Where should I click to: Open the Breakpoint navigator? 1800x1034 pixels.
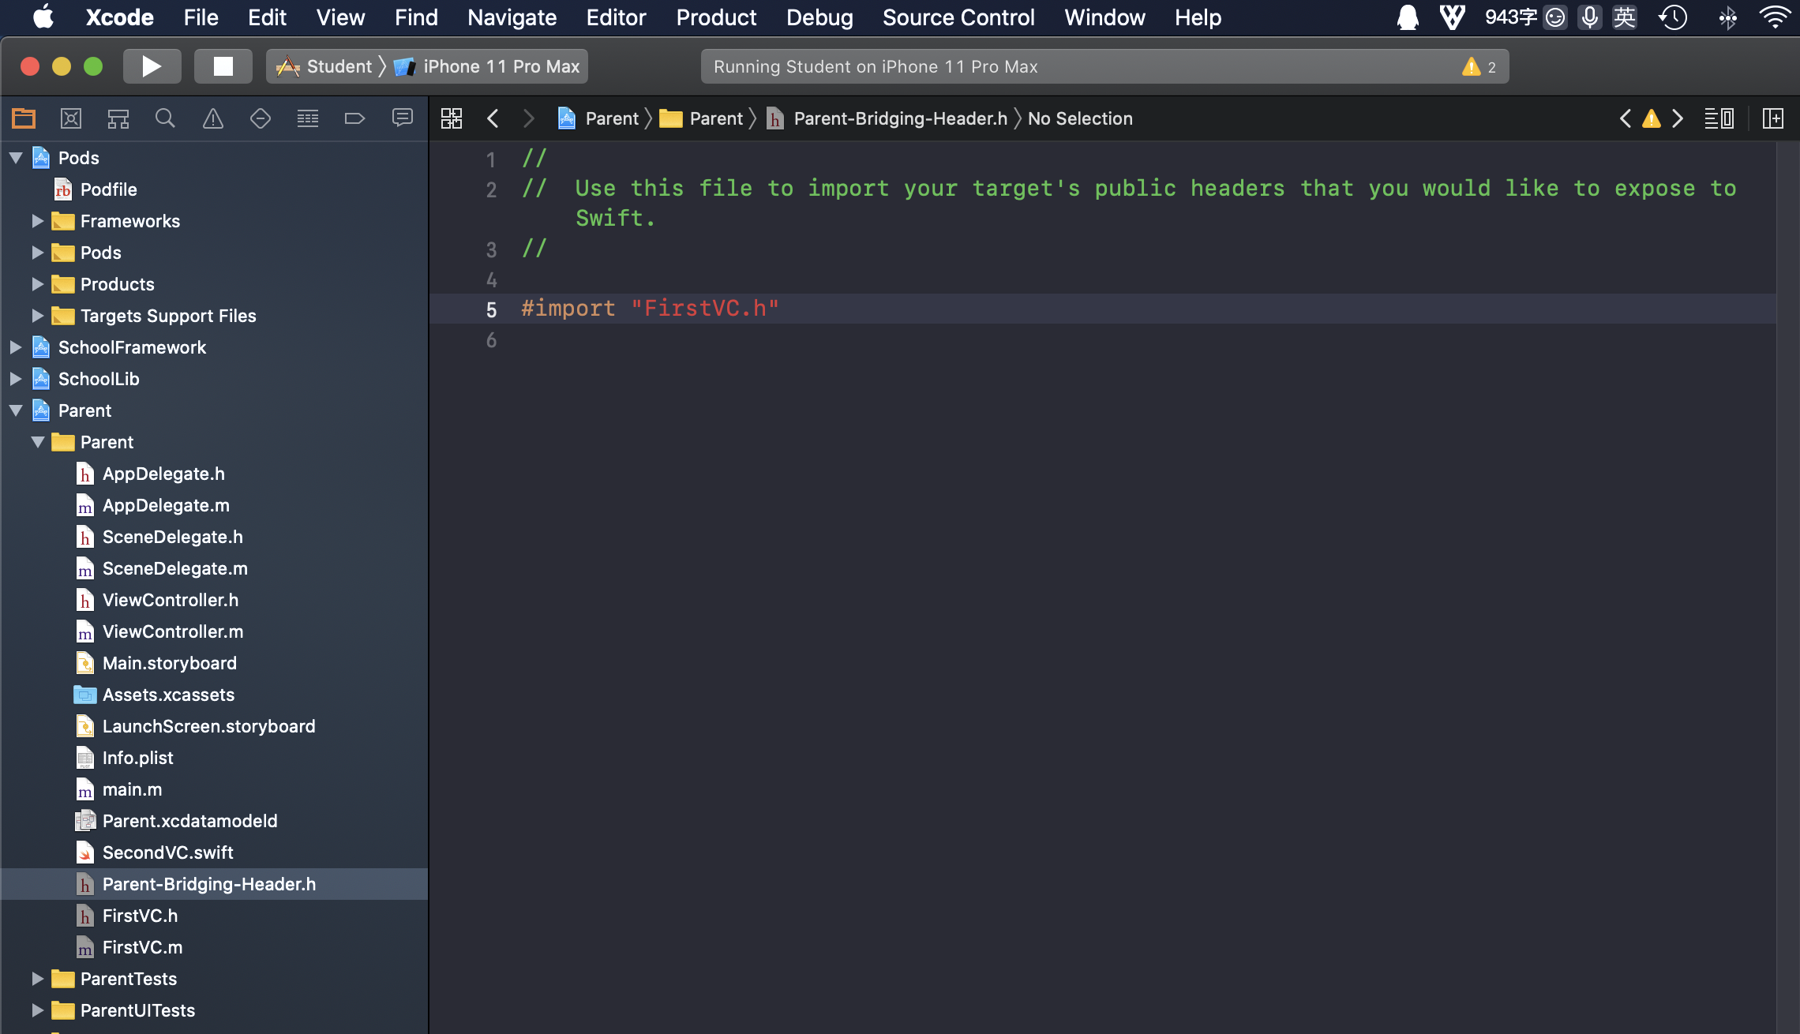(x=355, y=118)
